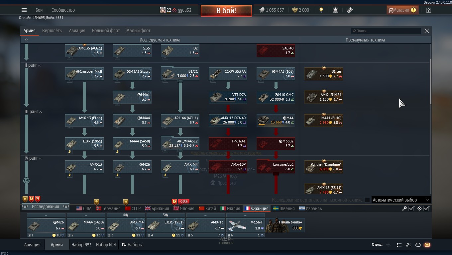Click Нанять экипаж for 500 eagles
The width and height of the screenshot is (452, 255).
[285, 225]
